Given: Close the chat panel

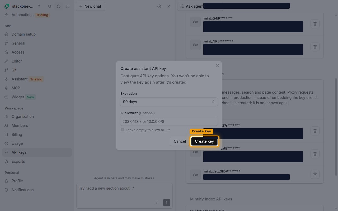Looking at the screenshot, I should click(x=169, y=6).
